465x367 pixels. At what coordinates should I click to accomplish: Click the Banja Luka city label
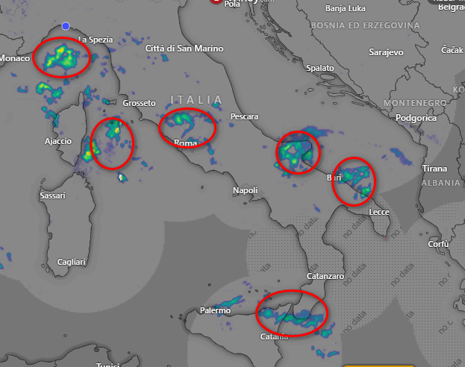345,8
